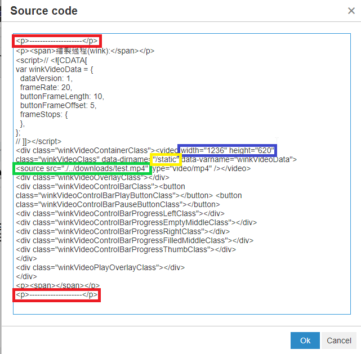The width and height of the screenshot is (361, 354).
Task: Click the winkVideoControlBarProgressRightClass line
Action: pyautogui.click(x=123, y=231)
